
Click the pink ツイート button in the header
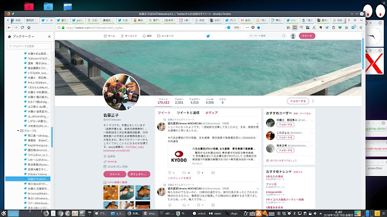[307, 36]
